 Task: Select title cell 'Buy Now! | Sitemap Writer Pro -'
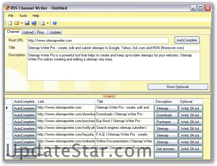(x=124, y=122)
